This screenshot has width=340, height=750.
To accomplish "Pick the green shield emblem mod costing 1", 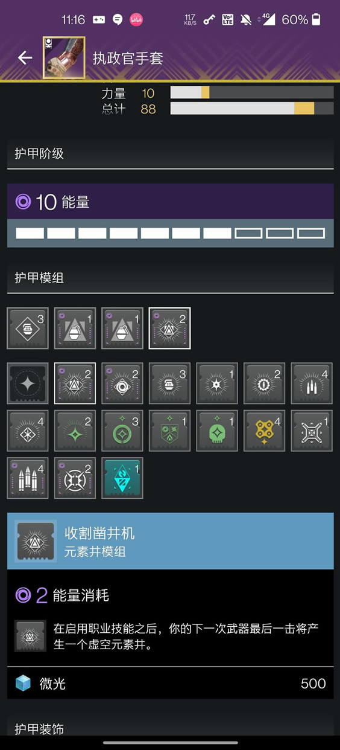I will (169, 431).
